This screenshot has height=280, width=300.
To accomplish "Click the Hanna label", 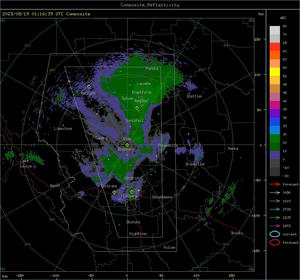I will (x=233, y=148).
